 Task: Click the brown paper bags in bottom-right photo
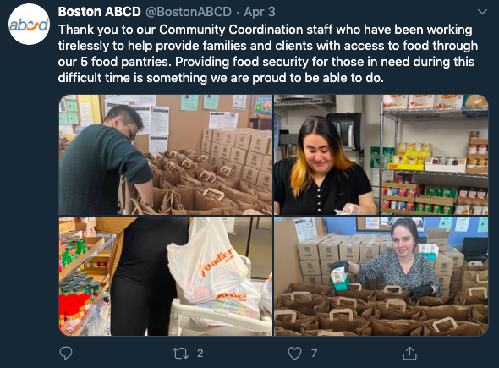[x=381, y=313]
